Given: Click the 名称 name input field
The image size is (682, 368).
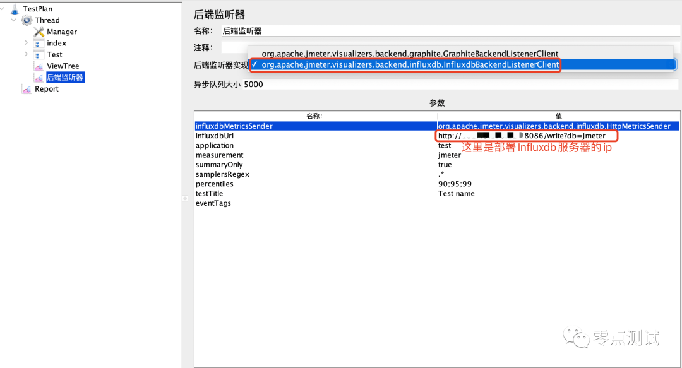Looking at the screenshot, I should (450, 31).
